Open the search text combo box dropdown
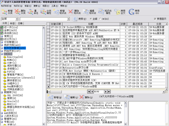This screenshot has height=126, width=169. click(68, 19)
